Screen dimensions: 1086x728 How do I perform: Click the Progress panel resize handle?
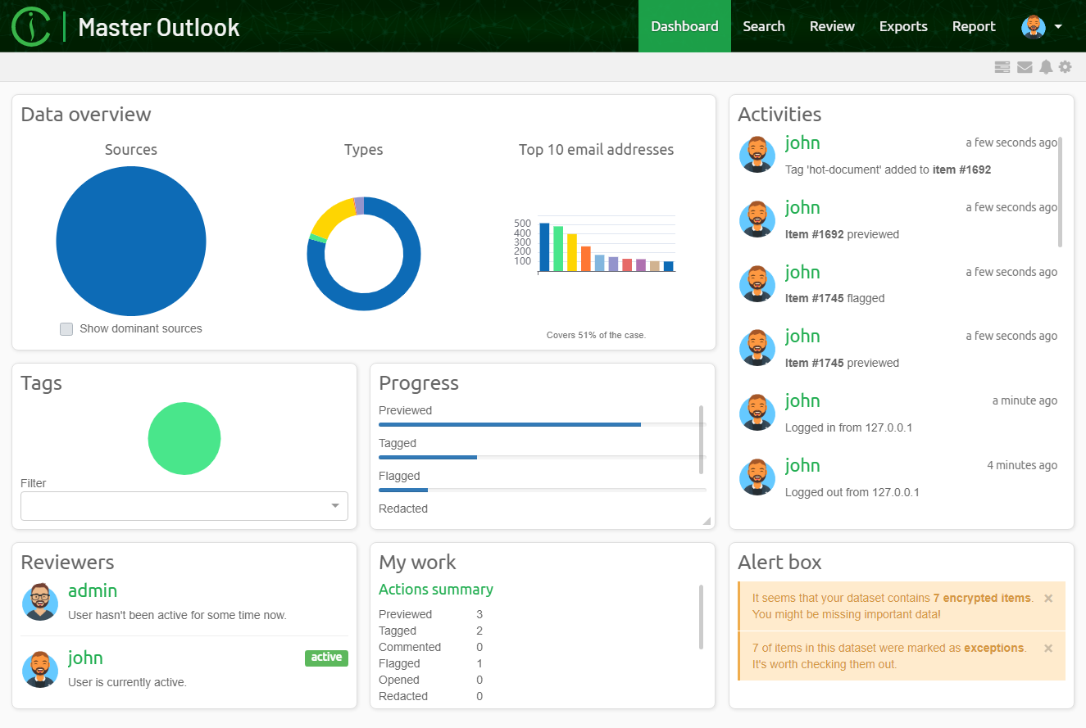707,521
